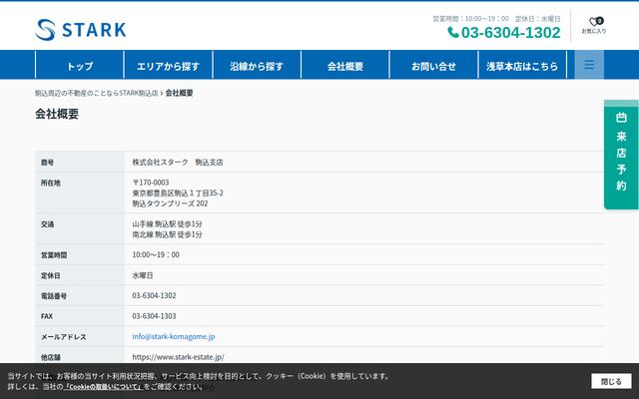This screenshot has height=399, width=639.
Task: Open 浅草本店はこちら navigation item
Action: pyautogui.click(x=522, y=66)
